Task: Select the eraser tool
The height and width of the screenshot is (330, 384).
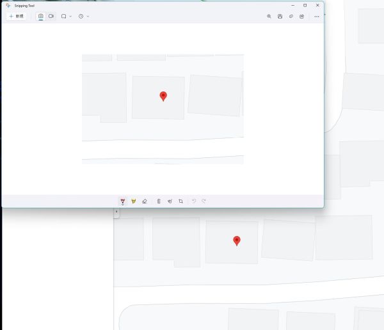Action: point(144,201)
